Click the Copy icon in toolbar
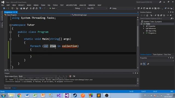This screenshot has width=175, height=98. 33,8
